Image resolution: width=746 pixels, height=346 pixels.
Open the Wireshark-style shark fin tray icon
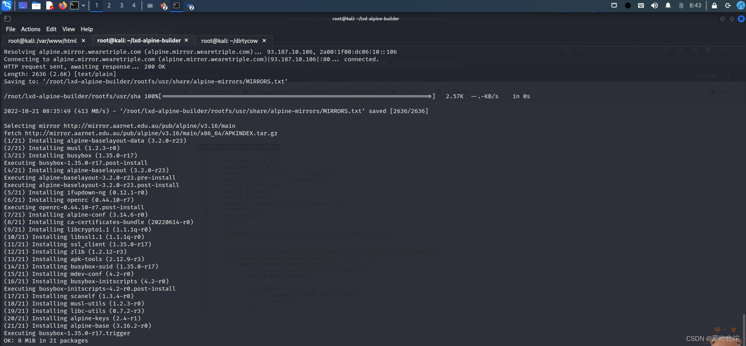(x=741, y=5)
